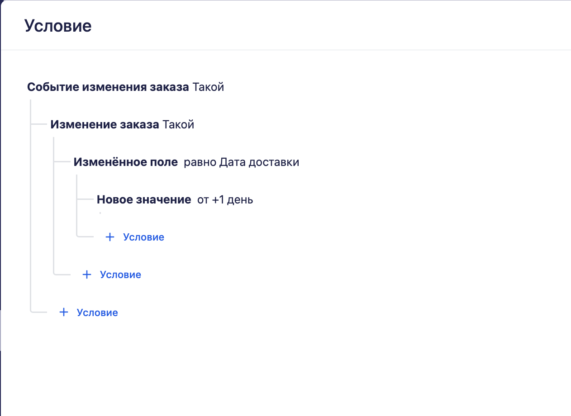Click plus icon of the middle-level Условие
571x416 pixels.
[x=86, y=274]
